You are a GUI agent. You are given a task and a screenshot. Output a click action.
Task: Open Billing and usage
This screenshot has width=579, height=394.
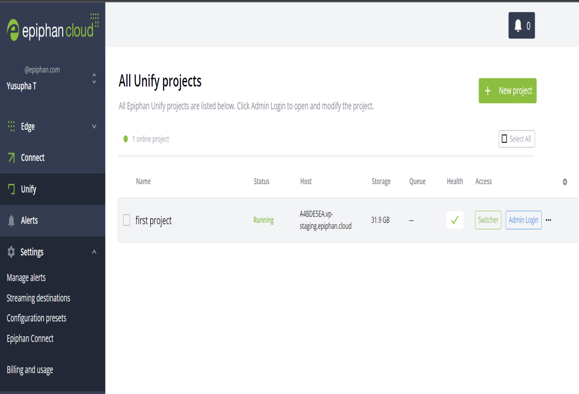pos(30,370)
